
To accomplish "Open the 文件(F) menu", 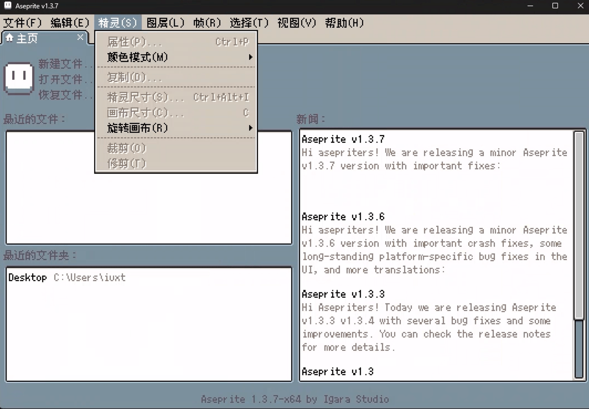I will 22,23.
